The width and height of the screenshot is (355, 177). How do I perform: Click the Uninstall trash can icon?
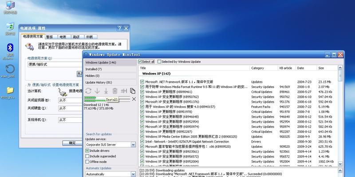(x=115, y=91)
